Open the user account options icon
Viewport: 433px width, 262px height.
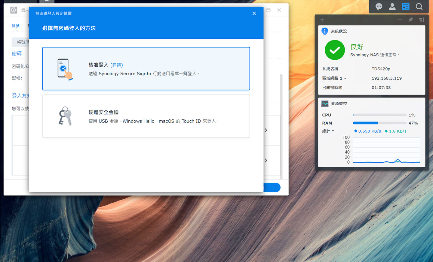point(392,6)
